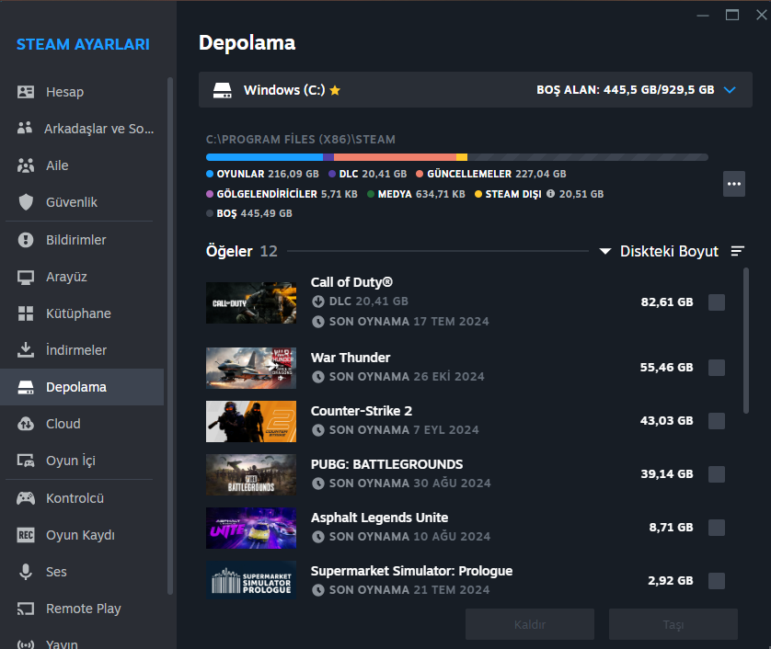Click the clock icon in PUBG: BATTLEGROUNDS row
This screenshot has width=771, height=649.
point(318,484)
